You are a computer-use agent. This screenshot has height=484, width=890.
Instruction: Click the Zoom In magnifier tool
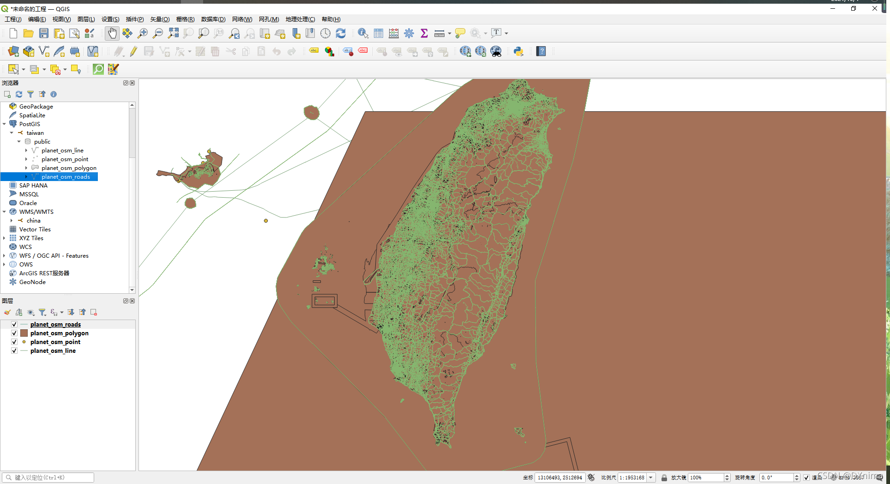143,33
